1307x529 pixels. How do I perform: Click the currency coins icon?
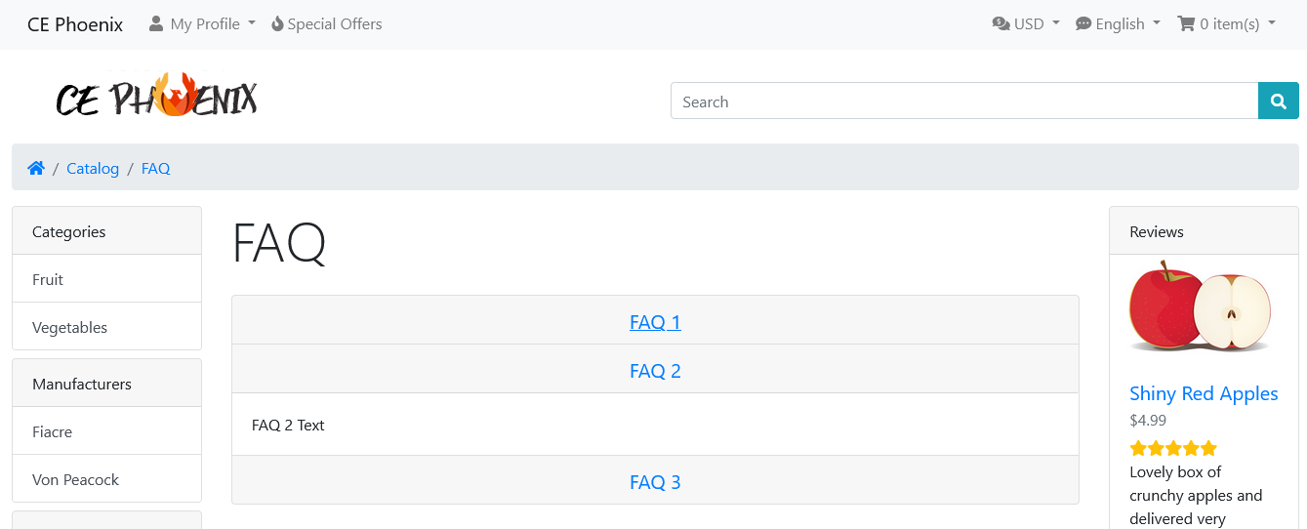pos(1001,23)
